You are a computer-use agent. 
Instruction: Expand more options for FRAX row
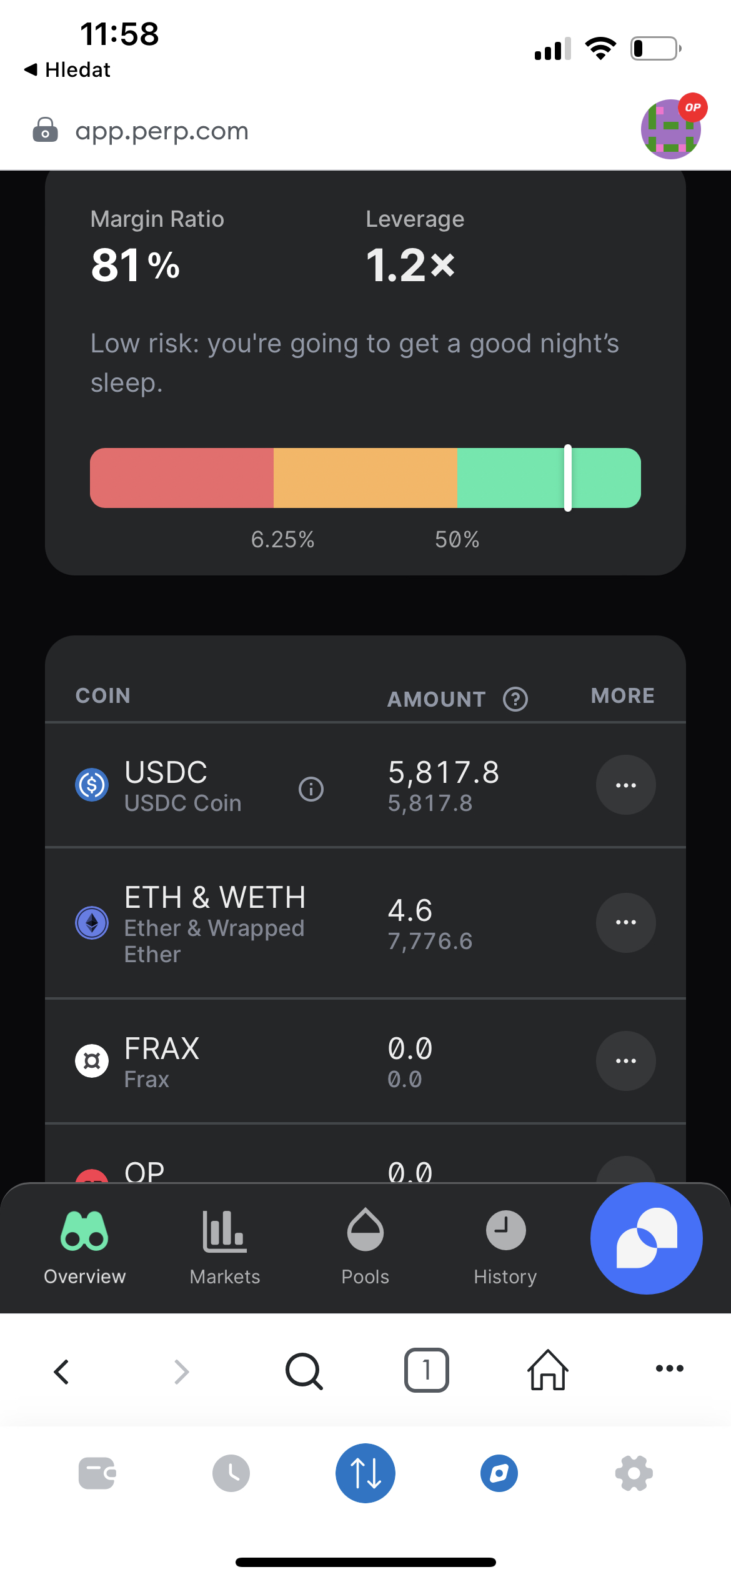(x=625, y=1060)
